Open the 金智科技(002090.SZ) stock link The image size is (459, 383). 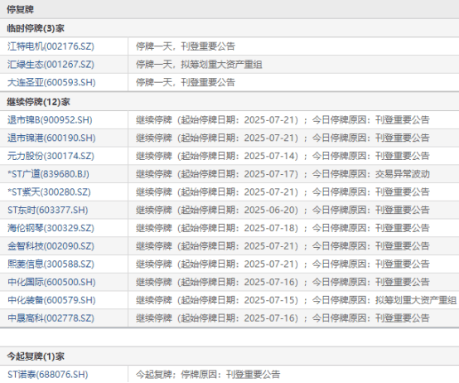click(51, 246)
